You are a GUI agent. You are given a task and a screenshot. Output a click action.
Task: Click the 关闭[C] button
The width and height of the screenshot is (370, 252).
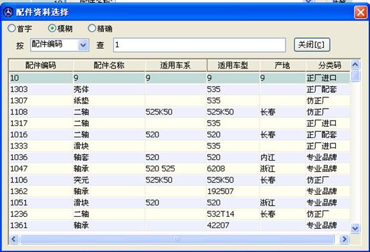click(312, 45)
